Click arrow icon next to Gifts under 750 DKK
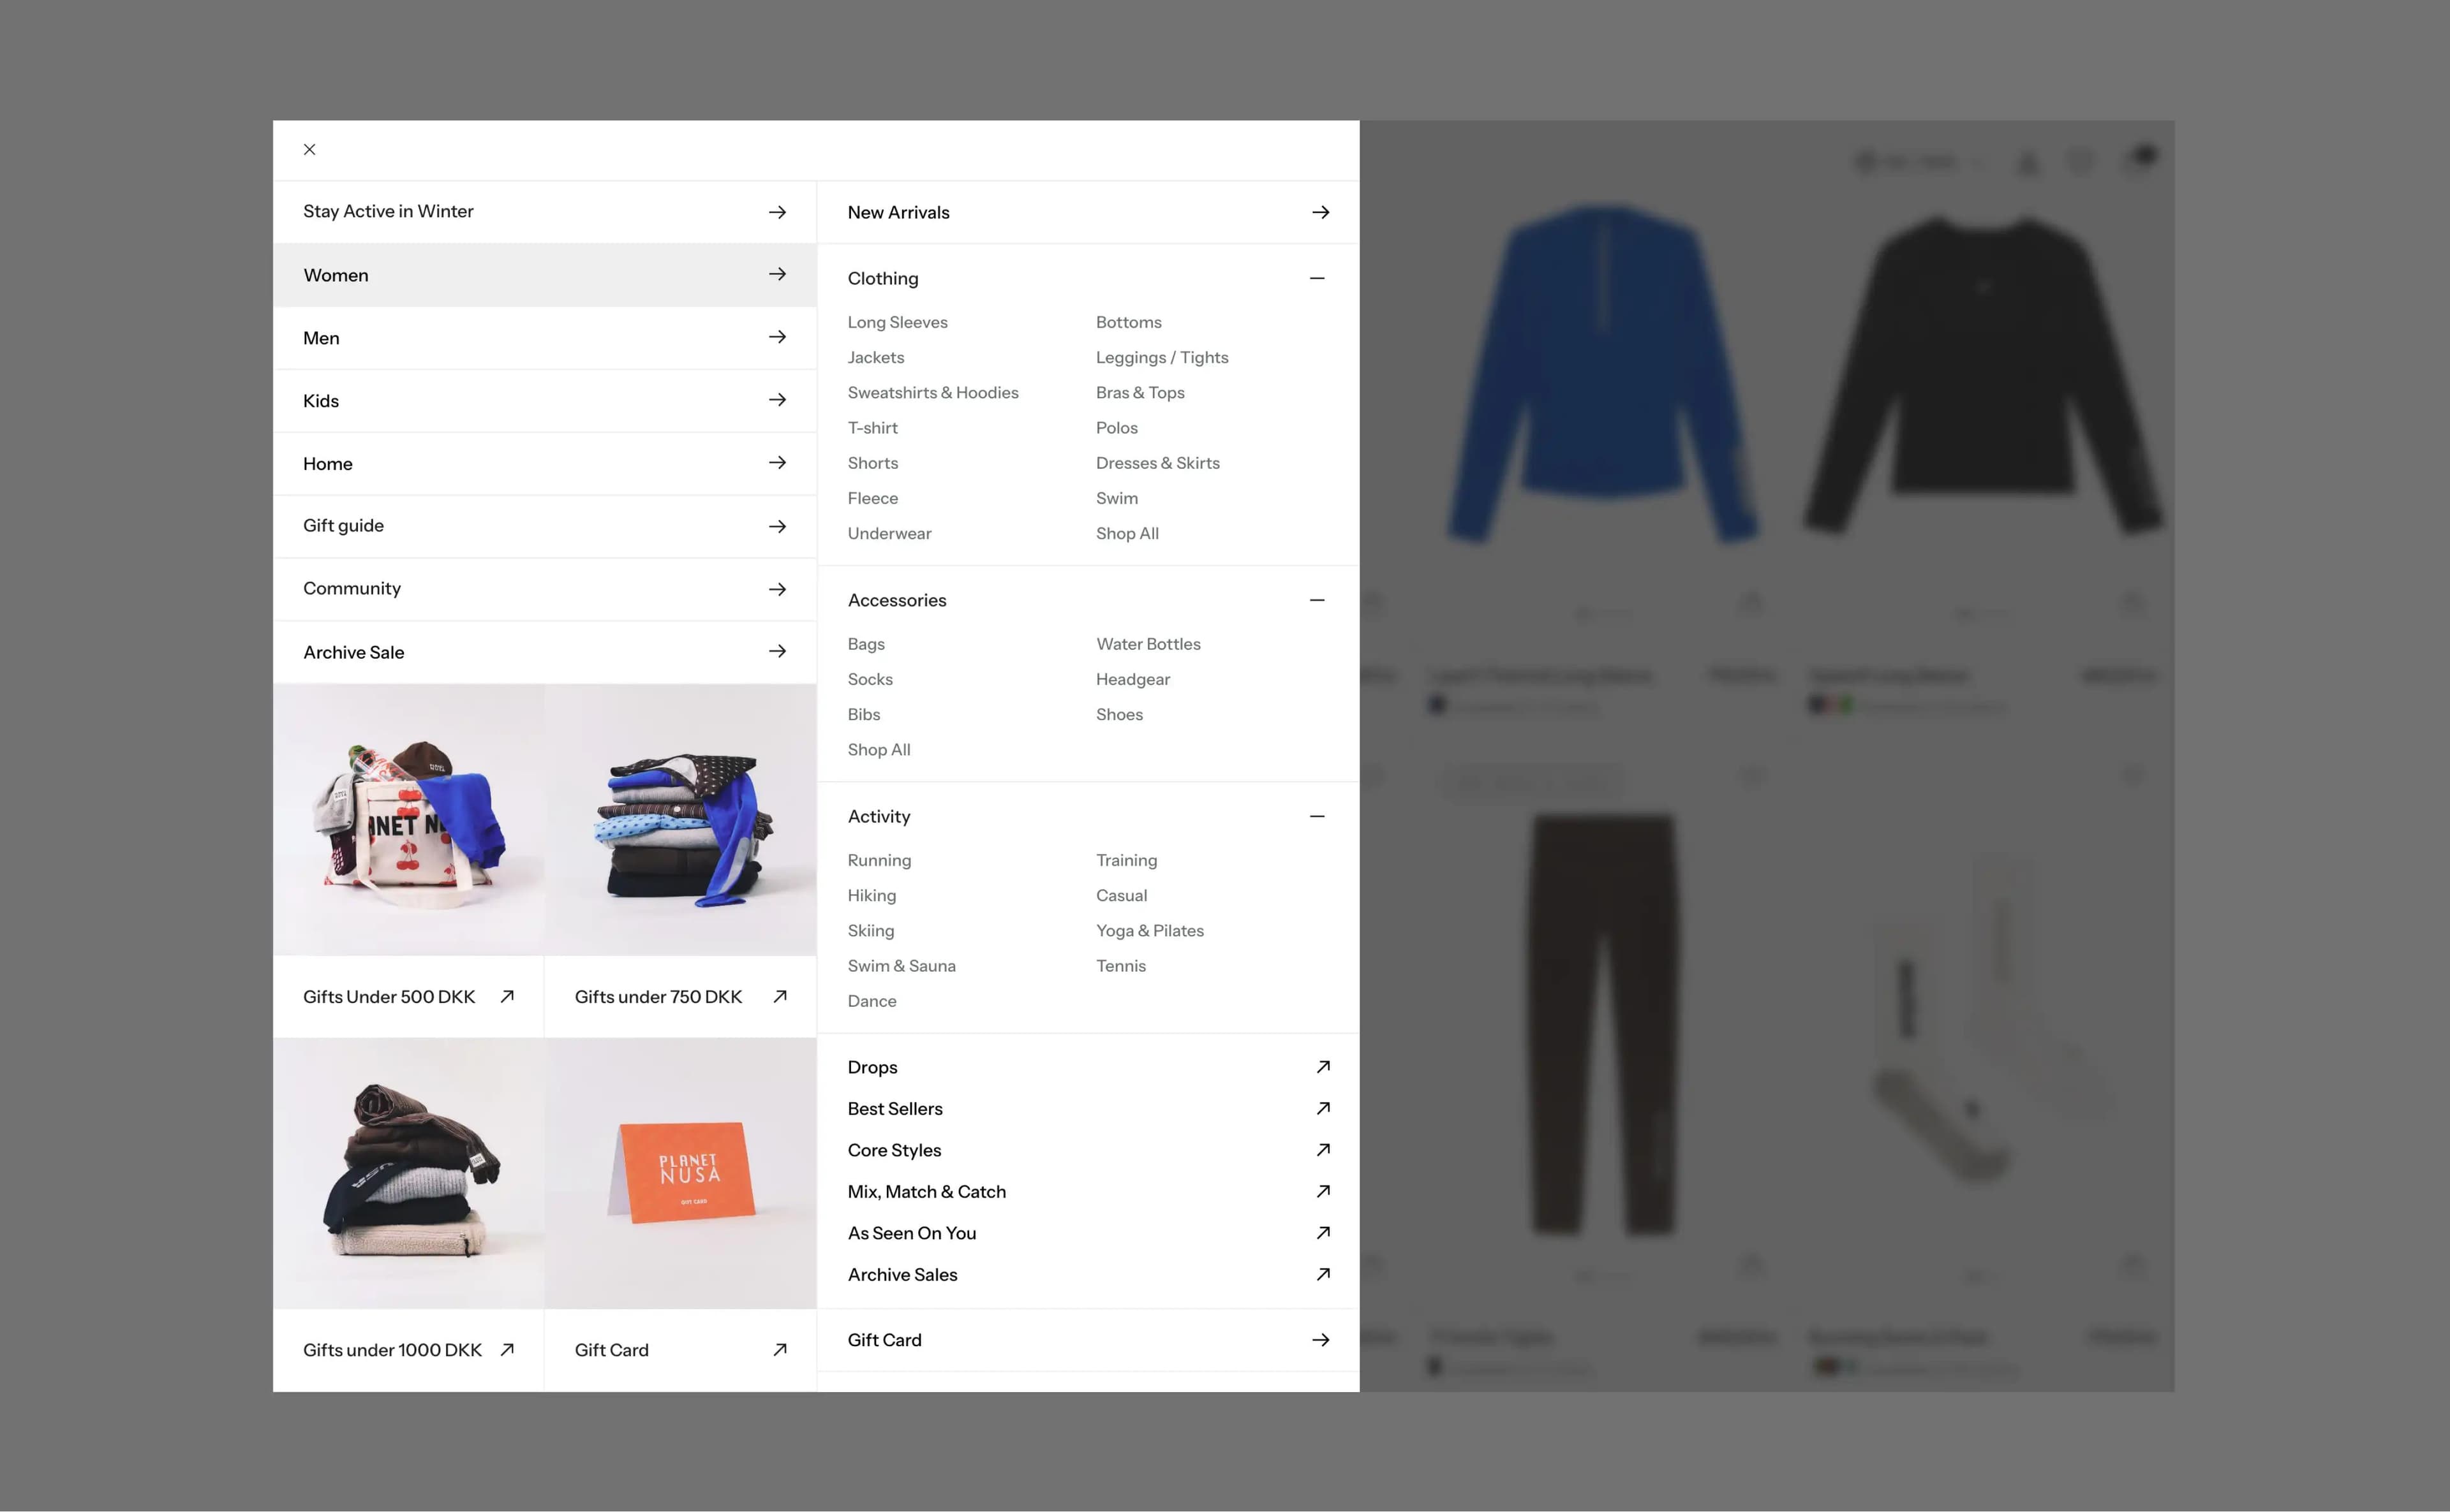Image resolution: width=2450 pixels, height=1512 pixels. point(779,997)
